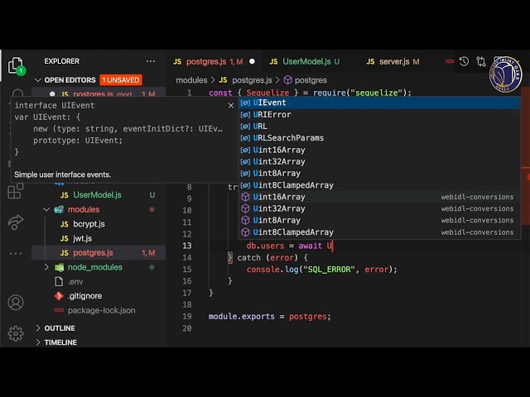This screenshot has height=397, width=530.
Task: Choose URL suggestion in autocomplete list
Action: tap(379, 127)
